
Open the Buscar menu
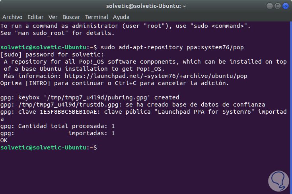click(x=71, y=17)
